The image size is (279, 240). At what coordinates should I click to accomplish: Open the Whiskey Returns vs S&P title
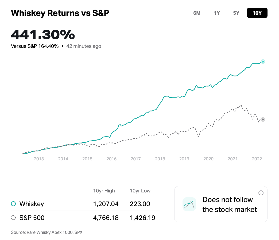click(60, 13)
